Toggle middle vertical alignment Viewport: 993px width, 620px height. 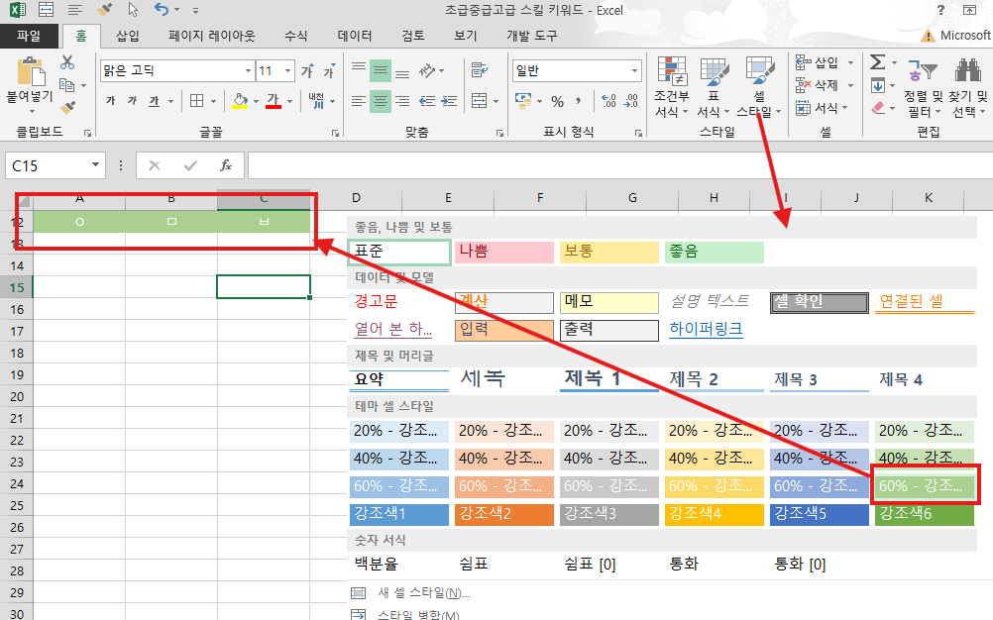pos(381,71)
